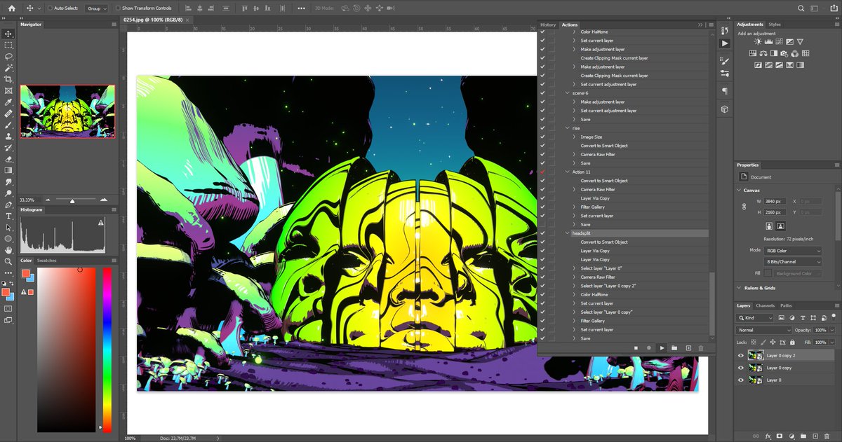Enable the Auto-Select checkbox
This screenshot has height=442, width=842.
coord(49,8)
